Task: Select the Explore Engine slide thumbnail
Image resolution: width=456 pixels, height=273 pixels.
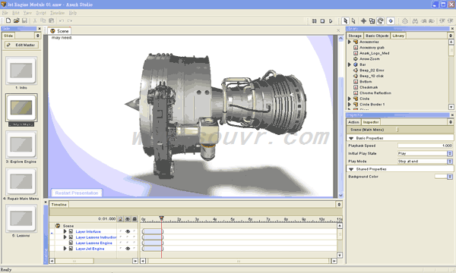Action: click(21, 144)
